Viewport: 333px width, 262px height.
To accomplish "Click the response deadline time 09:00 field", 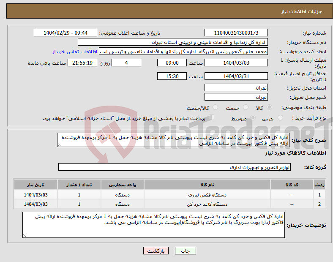I will (x=172, y=63).
